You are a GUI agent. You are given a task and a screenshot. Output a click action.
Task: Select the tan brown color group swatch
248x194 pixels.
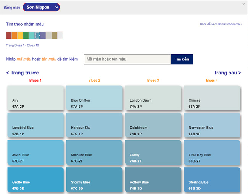55,35
